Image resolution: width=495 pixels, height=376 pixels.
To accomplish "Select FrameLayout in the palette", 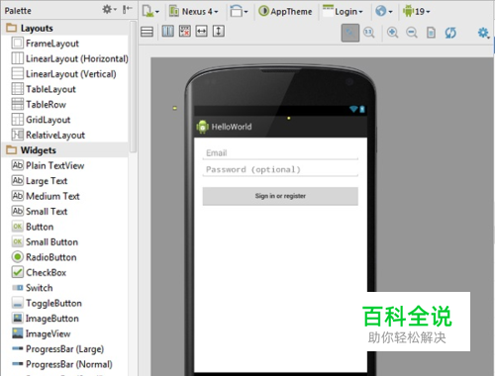I will click(x=46, y=44).
